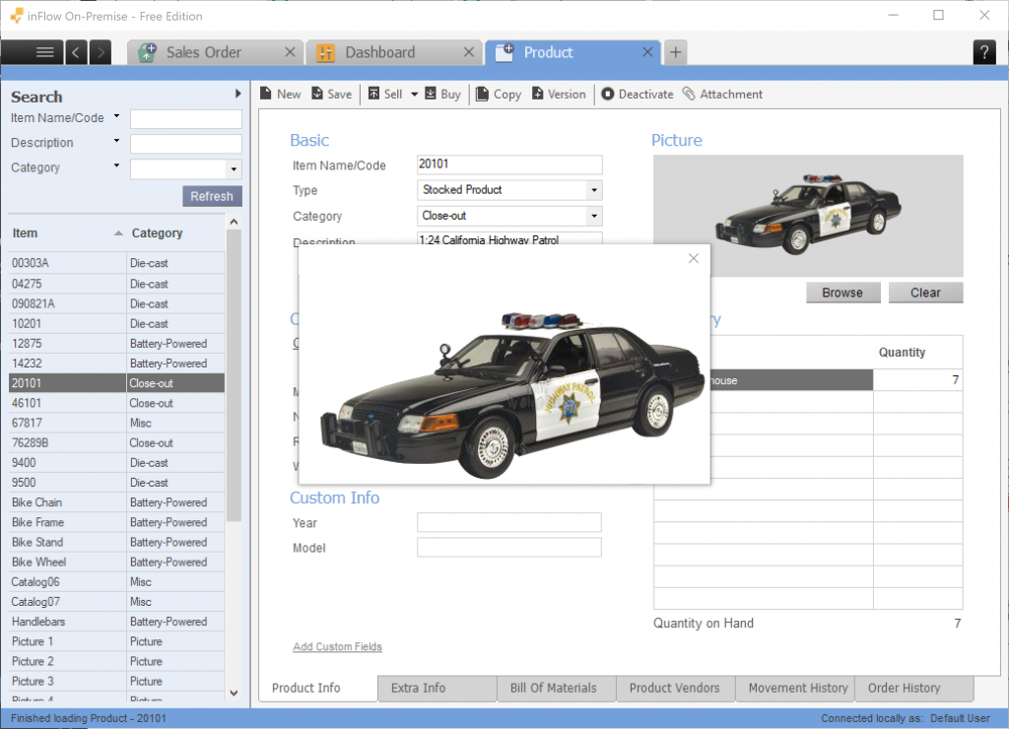
Task: Collapse the Search panel arrow
Action: tap(238, 94)
